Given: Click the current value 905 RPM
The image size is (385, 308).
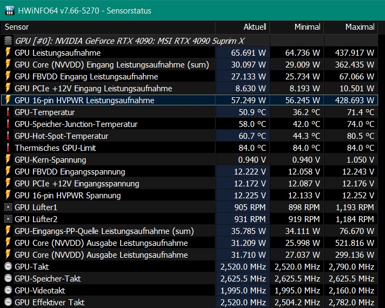Looking at the screenshot, I should 250,207.
